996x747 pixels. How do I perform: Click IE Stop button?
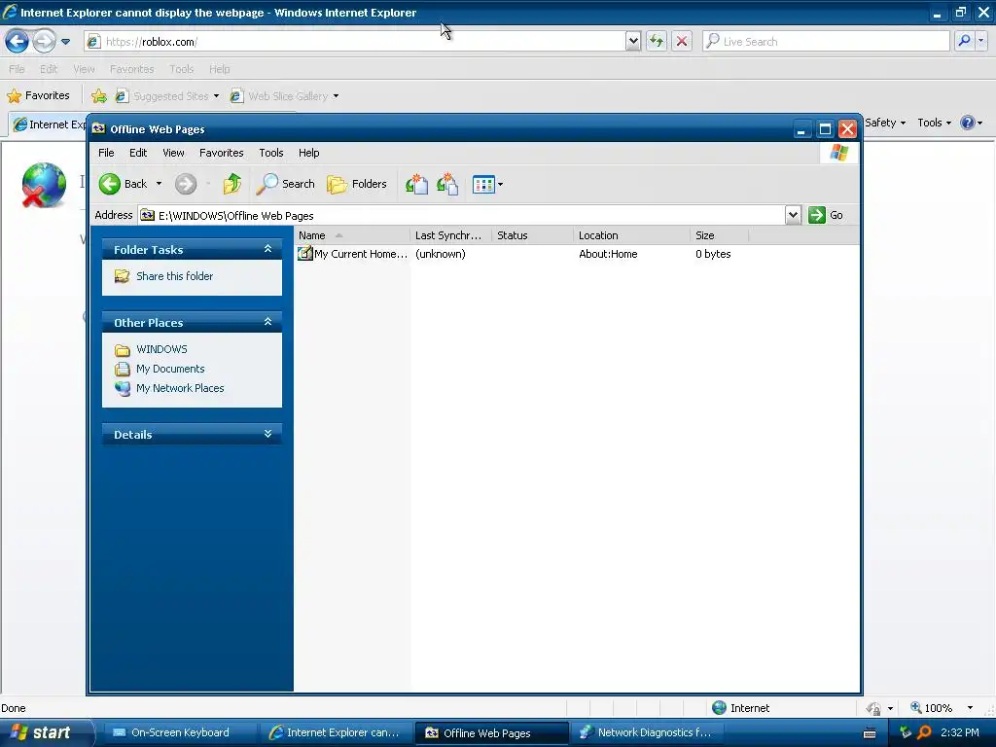(682, 42)
